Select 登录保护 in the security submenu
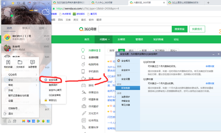The image size is (221, 133). pos(53,85)
